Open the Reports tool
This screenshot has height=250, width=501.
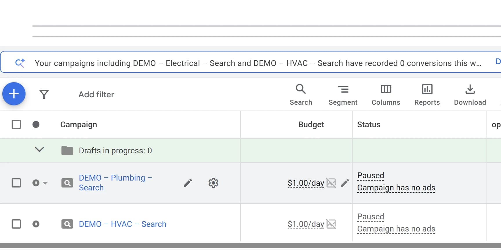[x=427, y=95]
